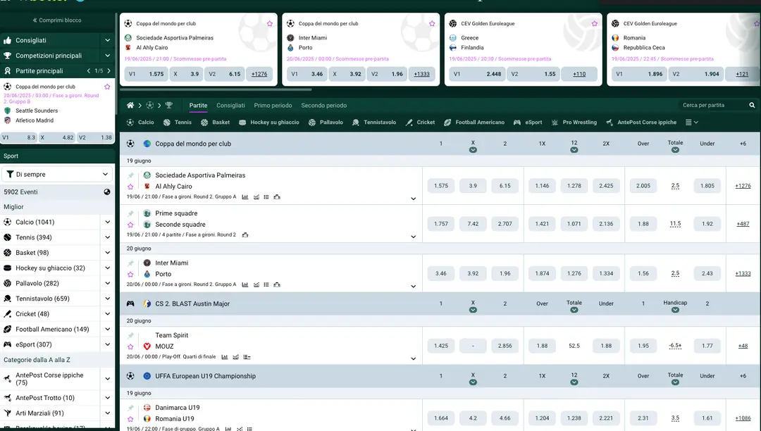Star the Inter Miami vs Porto match
Viewport: 761px width, 431px height.
tap(130, 274)
